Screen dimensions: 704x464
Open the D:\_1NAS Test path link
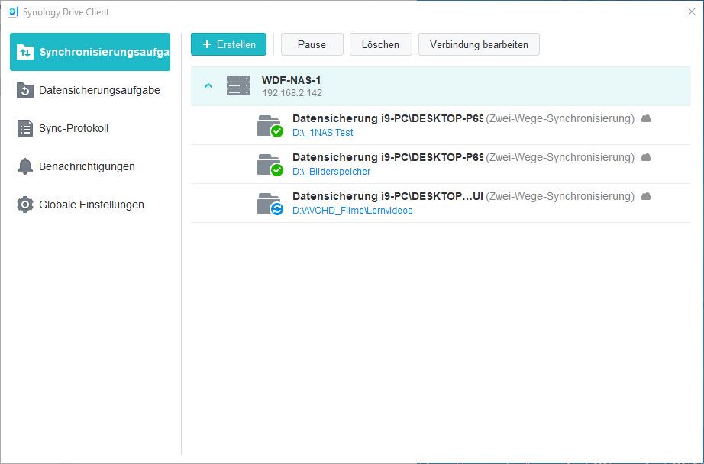[x=323, y=133]
